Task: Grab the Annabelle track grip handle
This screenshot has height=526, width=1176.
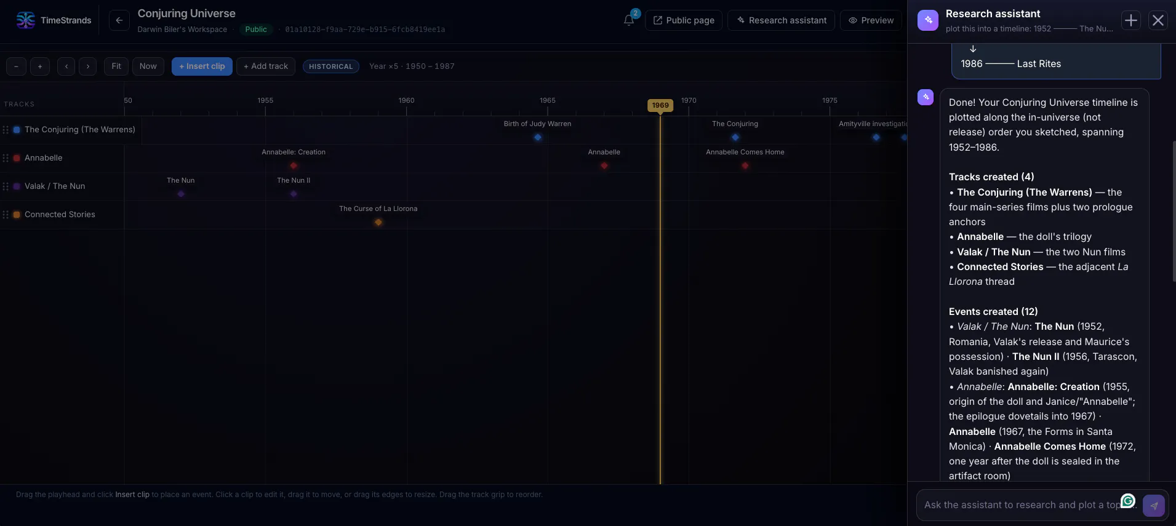Action: coord(6,158)
